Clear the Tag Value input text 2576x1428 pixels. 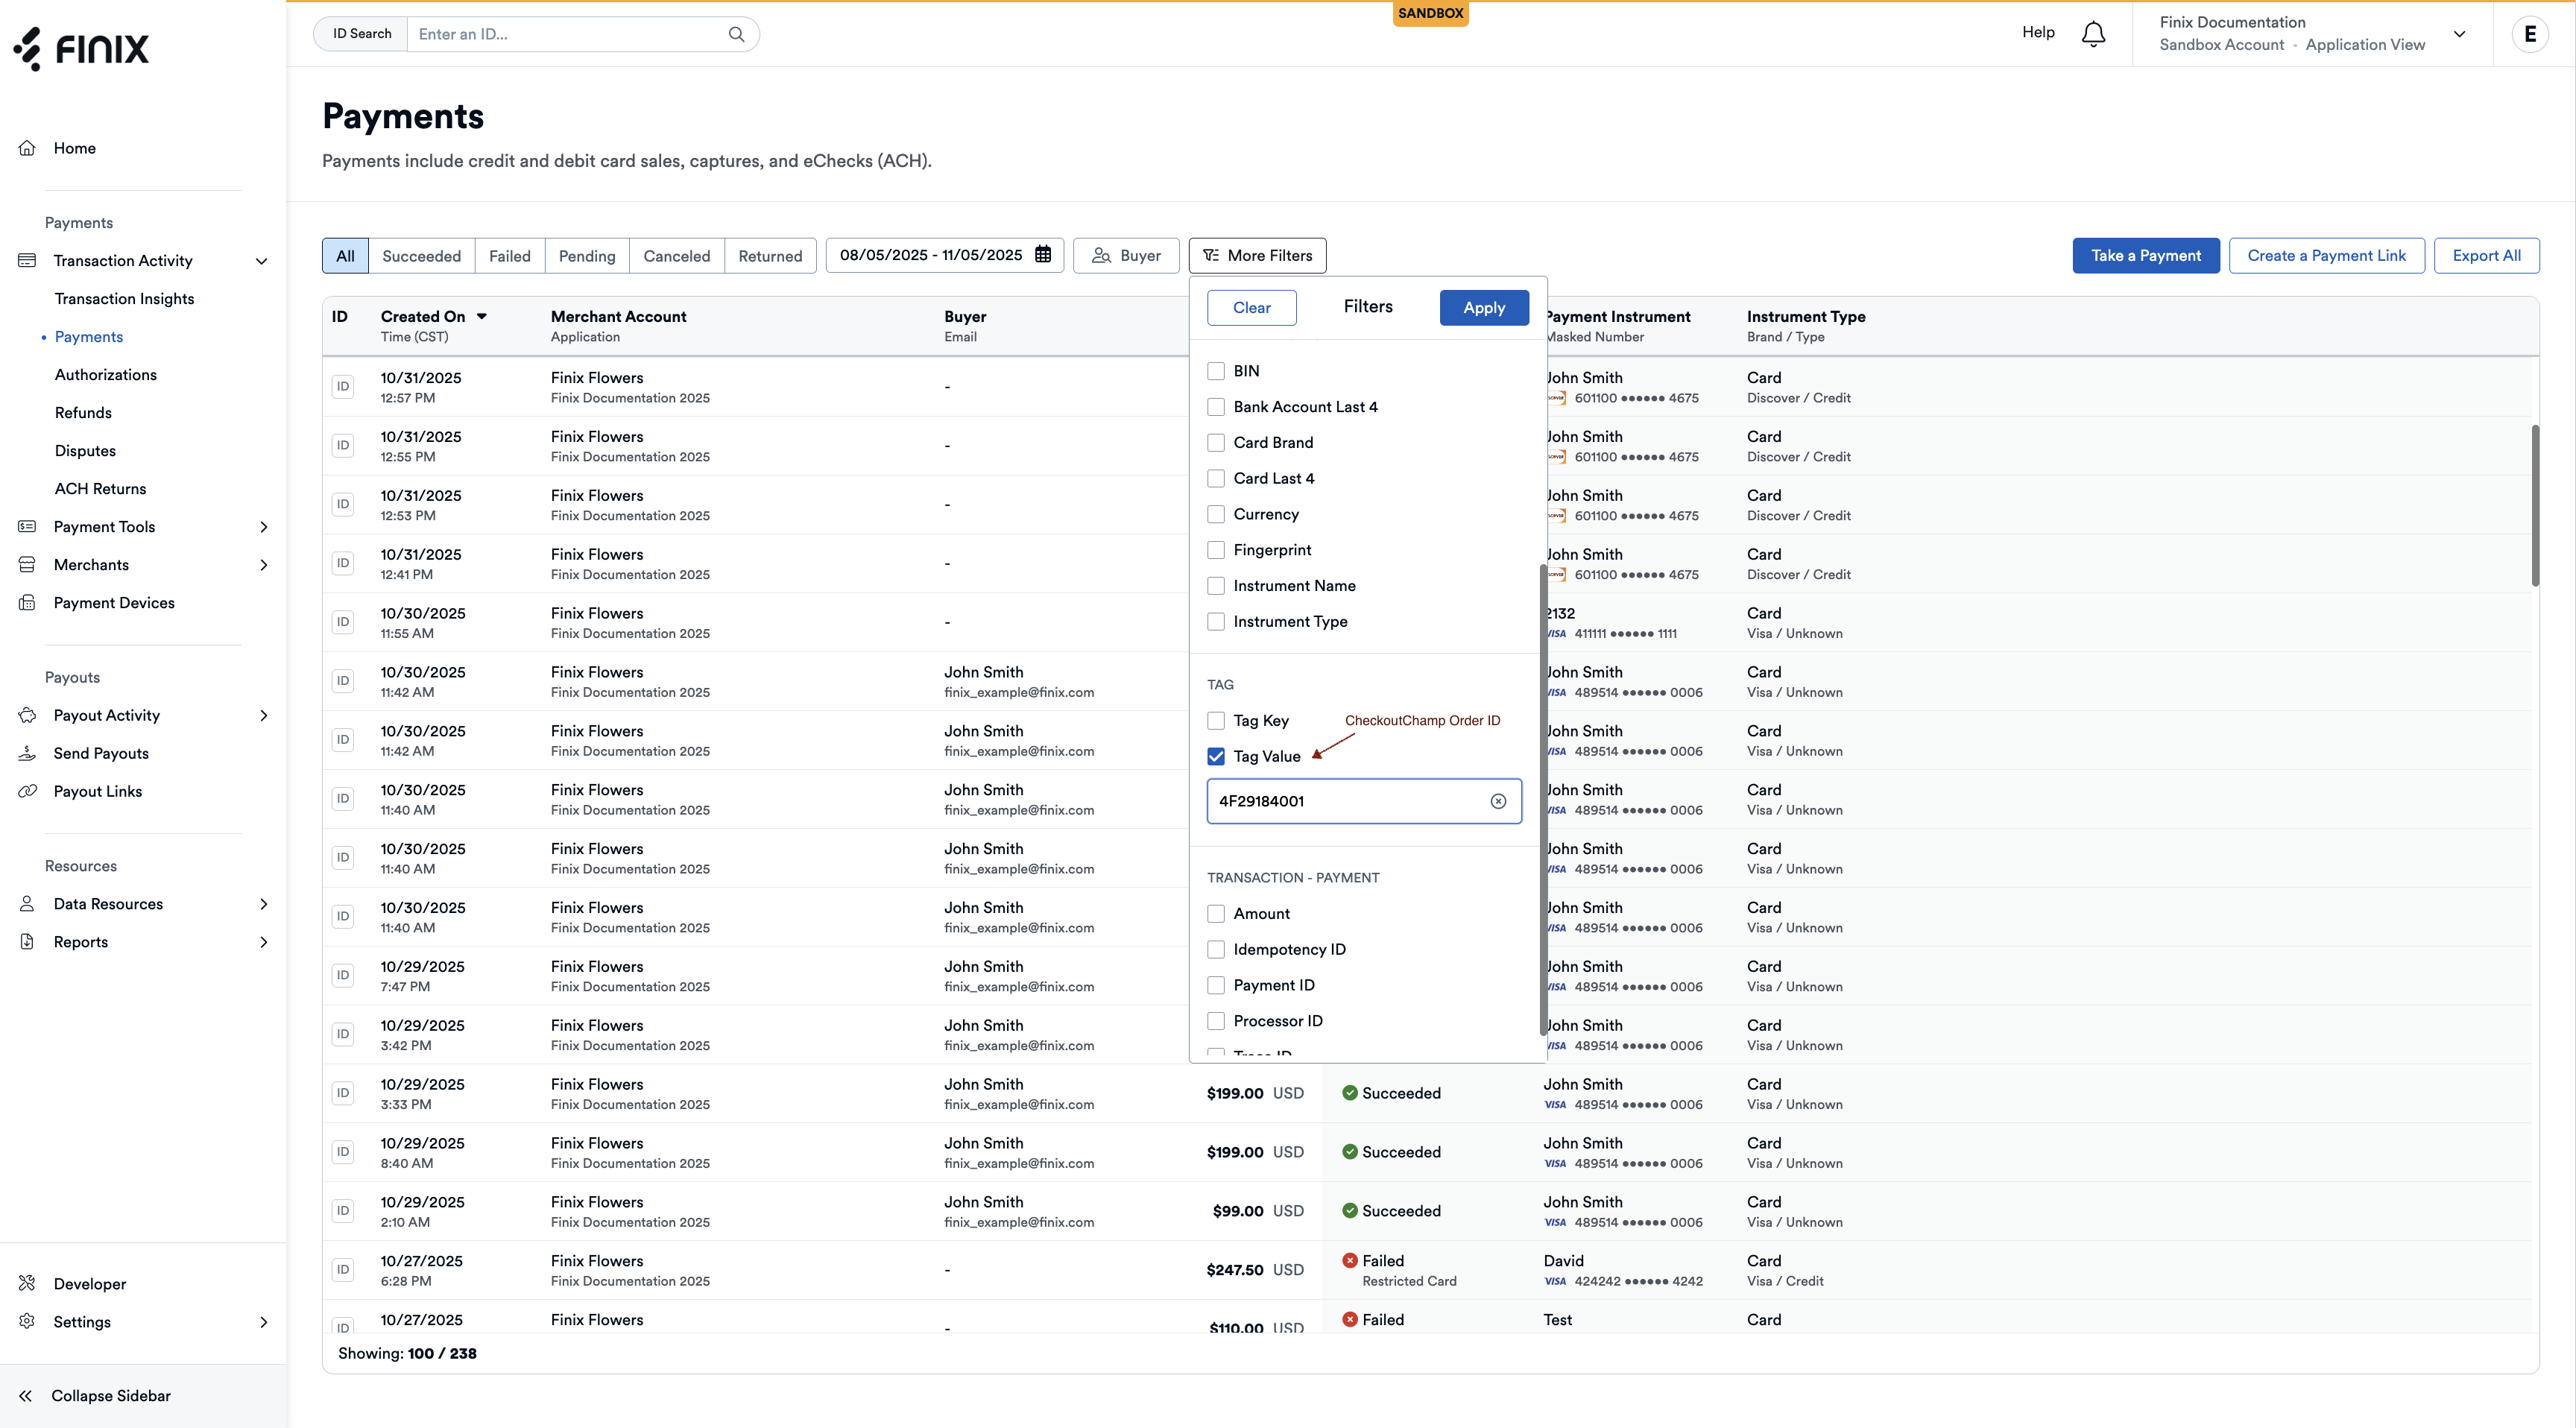pos(1497,801)
